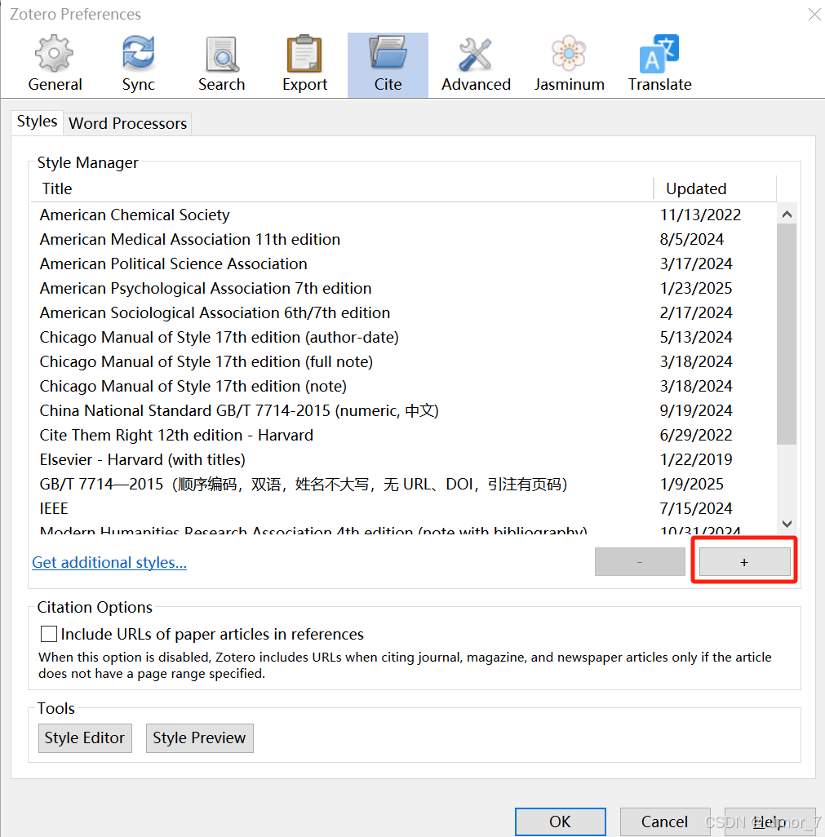
Task: Select American Political Science Association style
Action: pyautogui.click(x=404, y=263)
